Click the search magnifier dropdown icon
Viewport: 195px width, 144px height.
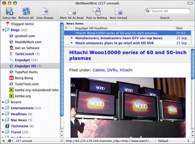point(148,11)
